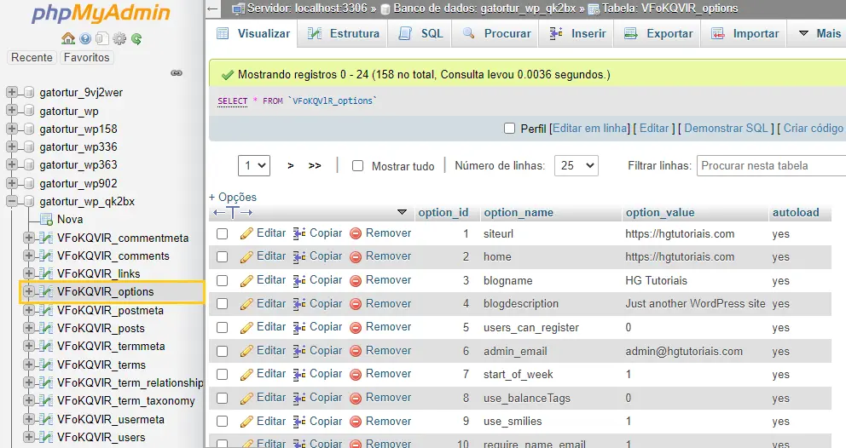Viewport: 846px width, 448px height.
Task: Go to the Inserir tab
Action: click(x=577, y=33)
